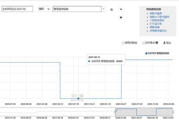Click the 导出 download icon
This screenshot has height=122, width=179.
tap(164, 43)
